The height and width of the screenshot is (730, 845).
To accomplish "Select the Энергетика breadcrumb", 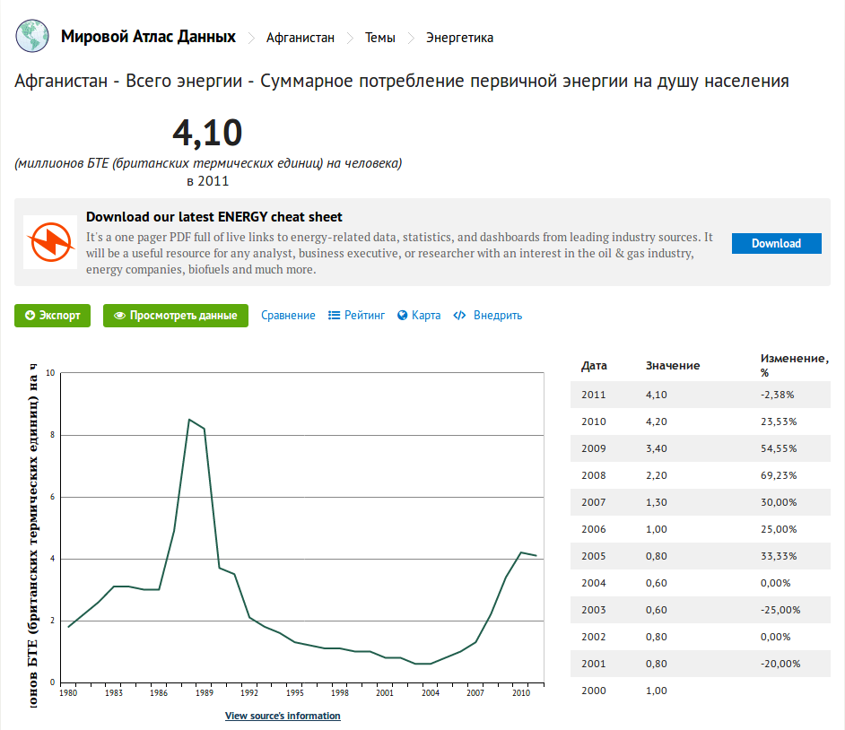I will pos(459,38).
